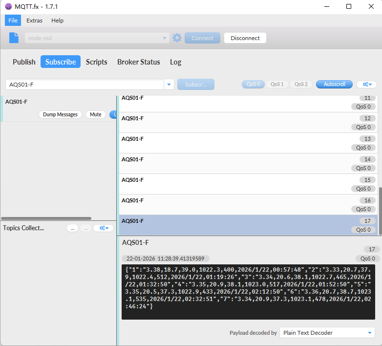Maximize the MQTT.fx window
This screenshot has width=382, height=346.
click(349, 6)
